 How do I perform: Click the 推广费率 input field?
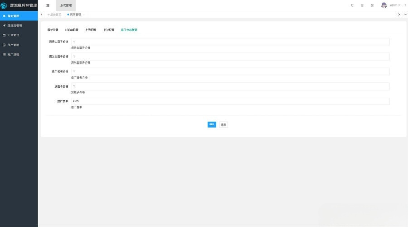coord(230,101)
